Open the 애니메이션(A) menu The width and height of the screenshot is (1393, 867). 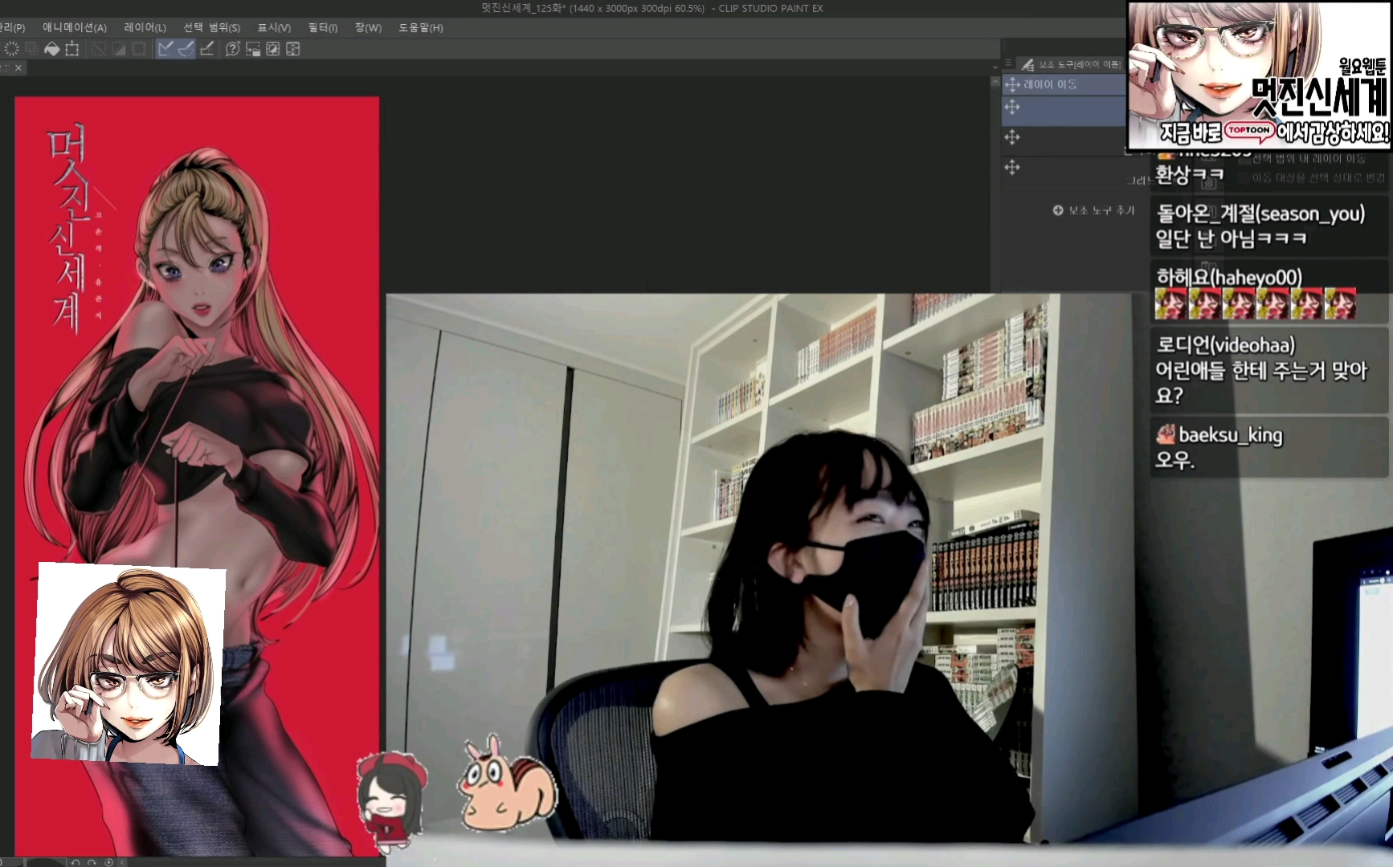(74, 27)
